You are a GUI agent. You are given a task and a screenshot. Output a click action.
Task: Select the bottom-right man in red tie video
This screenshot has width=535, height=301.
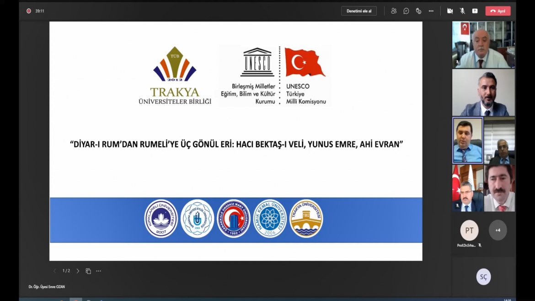pyautogui.click(x=499, y=188)
